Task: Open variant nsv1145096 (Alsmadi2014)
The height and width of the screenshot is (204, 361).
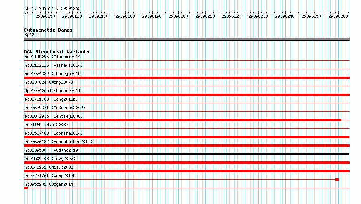Action: 54,57
